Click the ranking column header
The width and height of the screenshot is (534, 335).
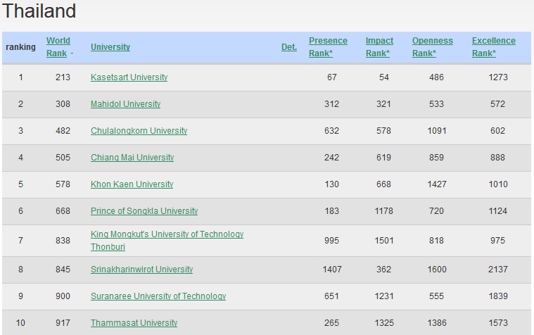click(20, 47)
